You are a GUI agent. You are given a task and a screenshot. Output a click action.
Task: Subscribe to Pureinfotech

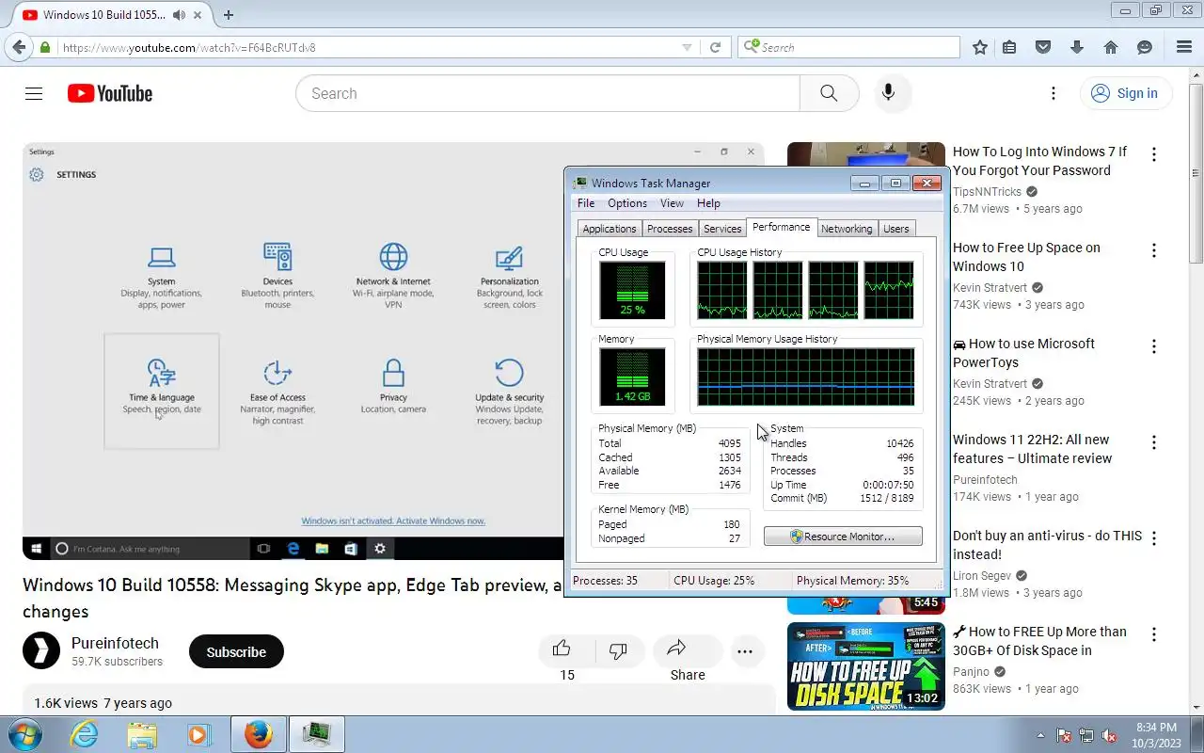pos(236,651)
